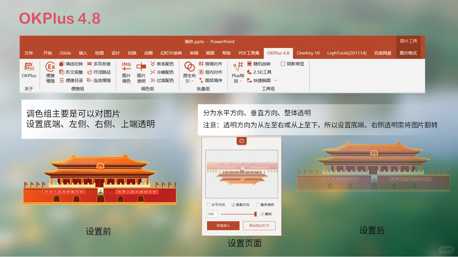Switch to the 切换 tab
The height and width of the screenshot is (257, 458).
tap(132, 53)
